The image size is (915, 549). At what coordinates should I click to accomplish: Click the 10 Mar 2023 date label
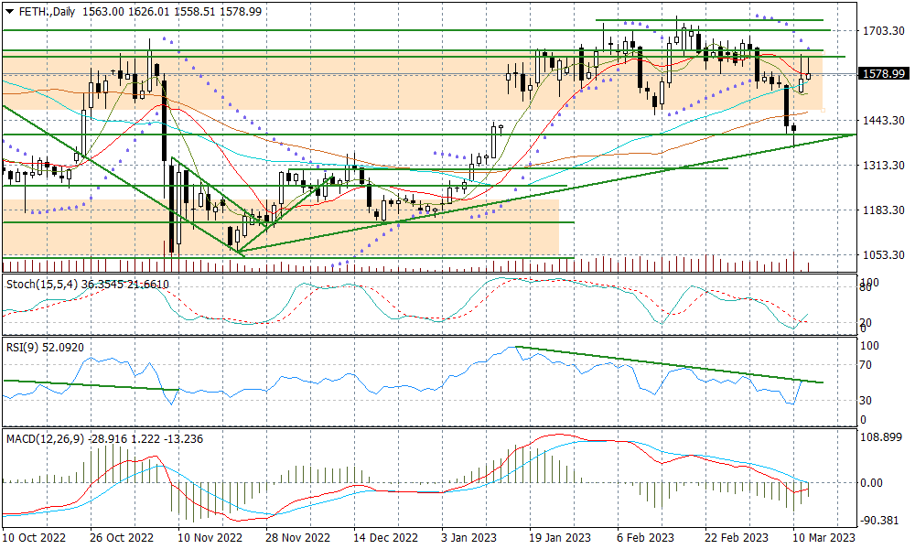pyautogui.click(x=822, y=538)
